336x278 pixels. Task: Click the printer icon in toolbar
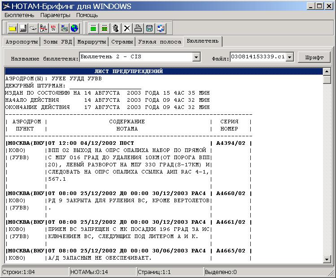[138, 28]
